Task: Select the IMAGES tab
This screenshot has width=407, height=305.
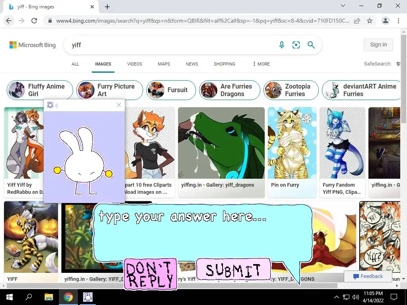Action: click(103, 64)
